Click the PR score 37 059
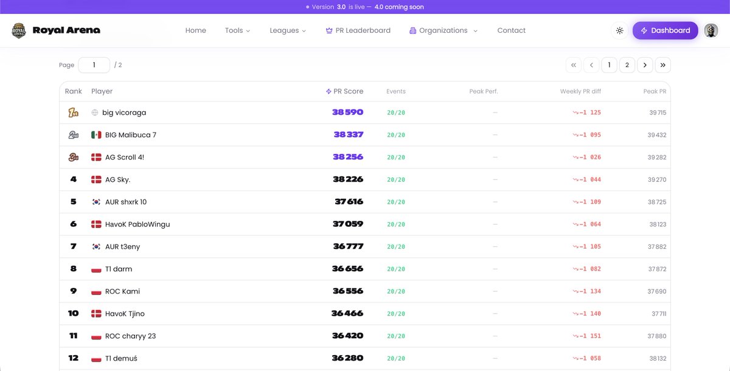This screenshot has width=730, height=371. click(x=348, y=224)
